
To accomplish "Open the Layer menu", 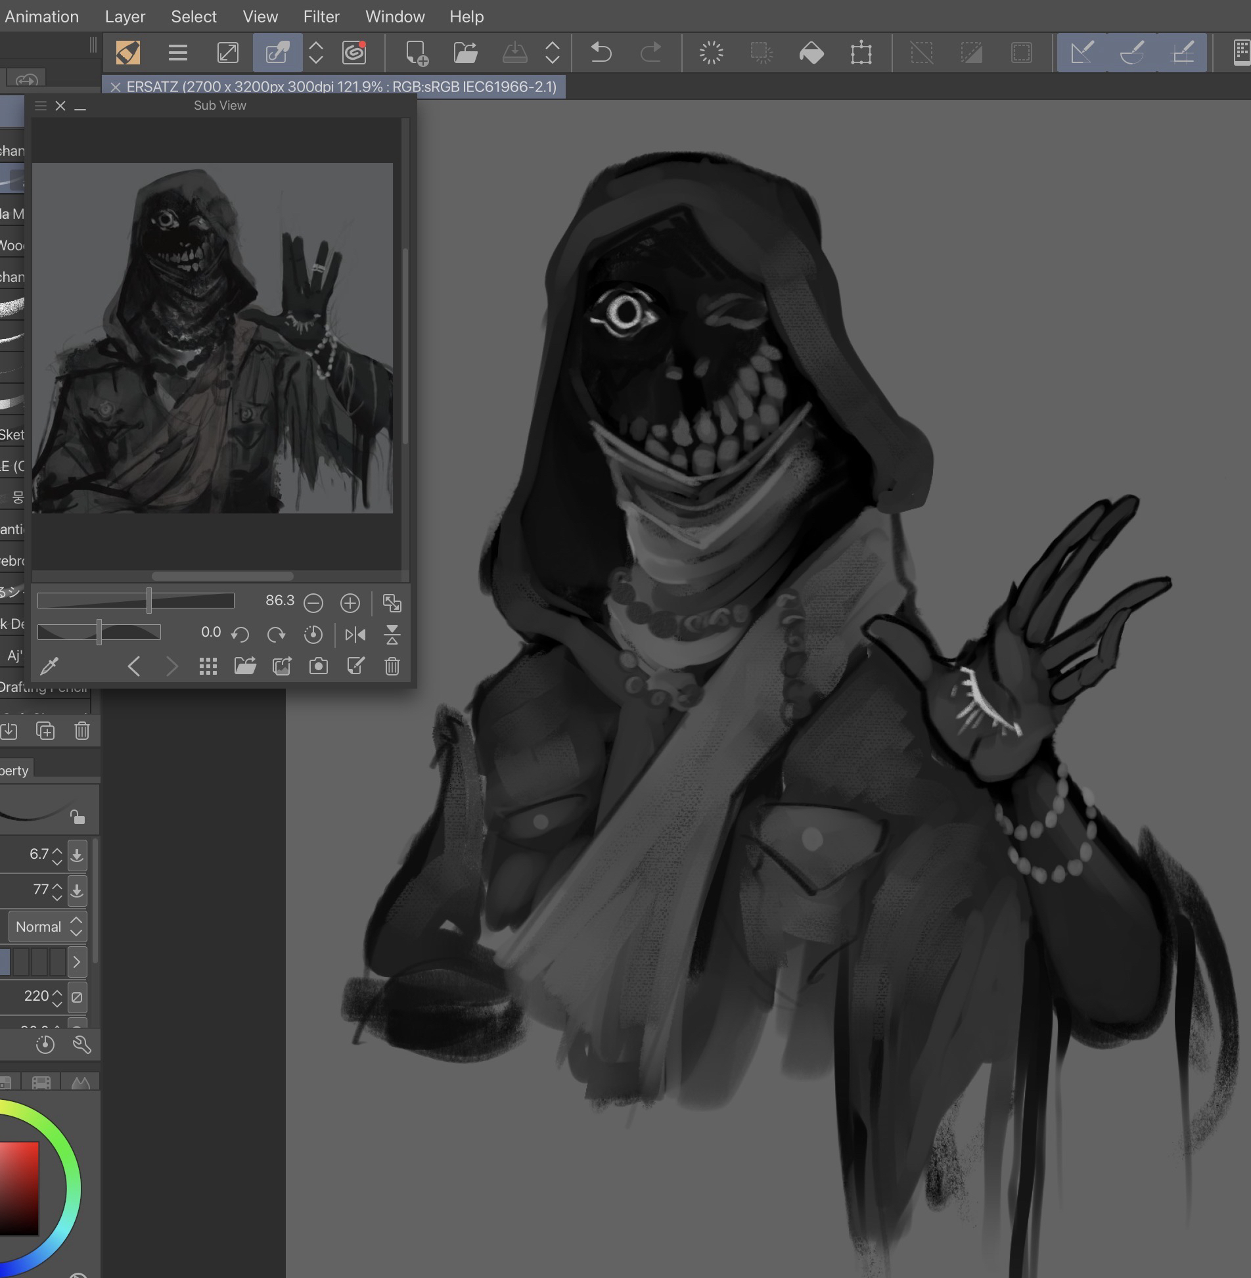I will click(x=125, y=16).
